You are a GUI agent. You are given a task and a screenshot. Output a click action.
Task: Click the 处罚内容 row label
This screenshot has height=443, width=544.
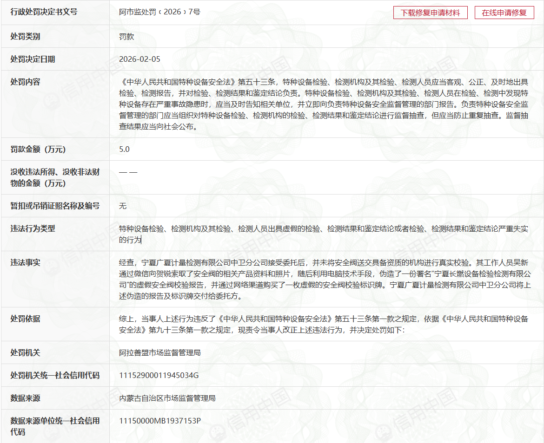click(x=25, y=82)
